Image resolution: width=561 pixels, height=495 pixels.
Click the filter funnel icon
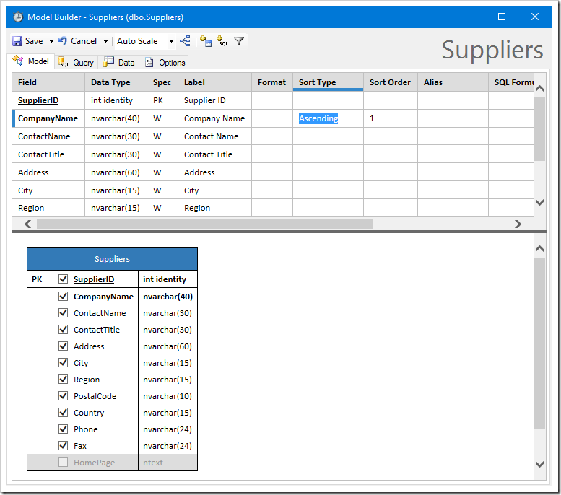point(239,41)
